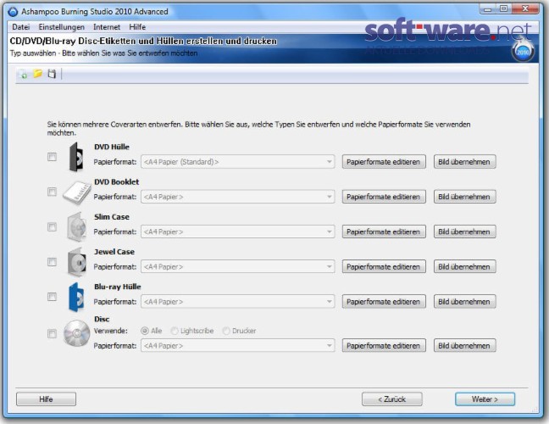The width and height of the screenshot is (549, 424).
Task: Select the Lightscribe radio button
Action: 175,331
